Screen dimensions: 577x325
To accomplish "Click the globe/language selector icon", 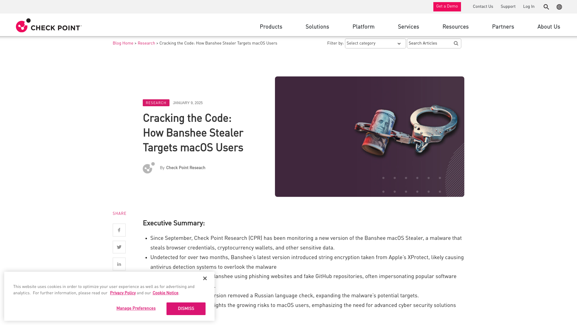I will 559,7.
